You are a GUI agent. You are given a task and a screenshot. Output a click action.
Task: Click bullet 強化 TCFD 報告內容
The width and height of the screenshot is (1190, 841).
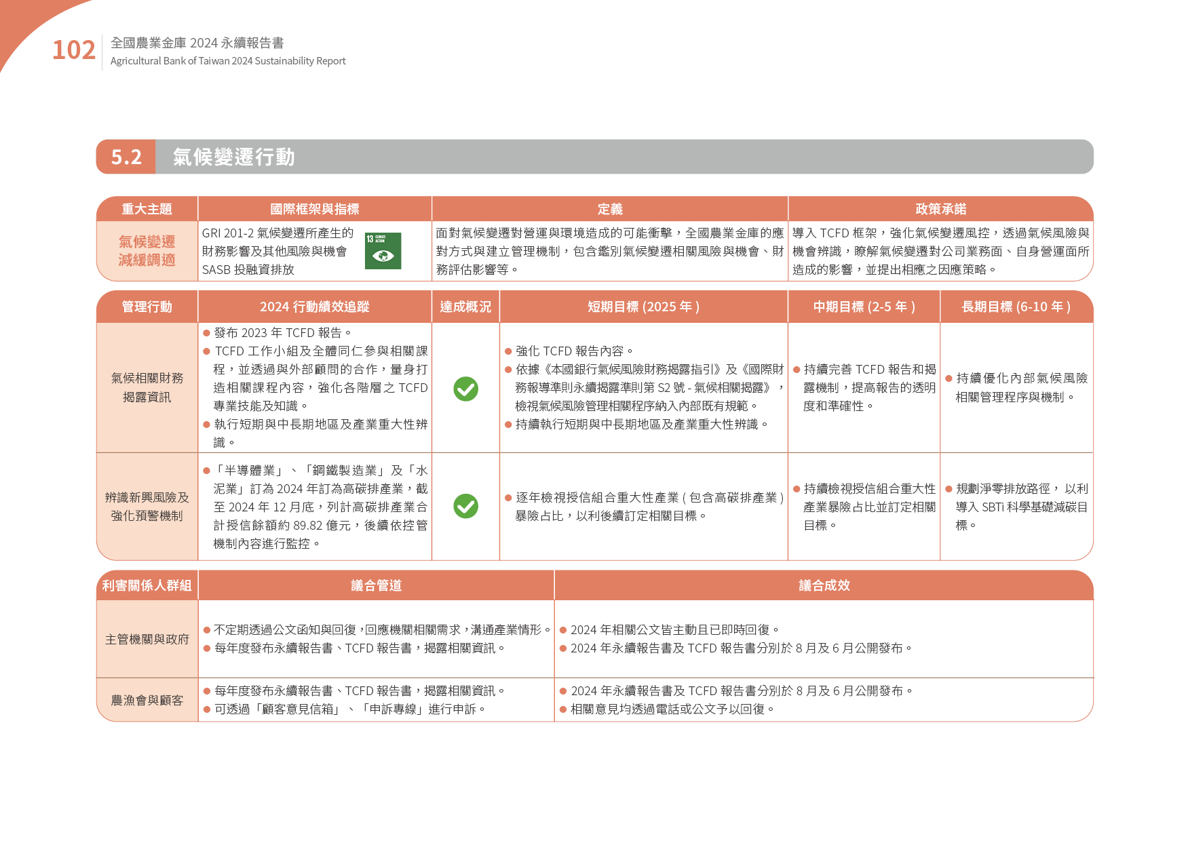(x=569, y=351)
